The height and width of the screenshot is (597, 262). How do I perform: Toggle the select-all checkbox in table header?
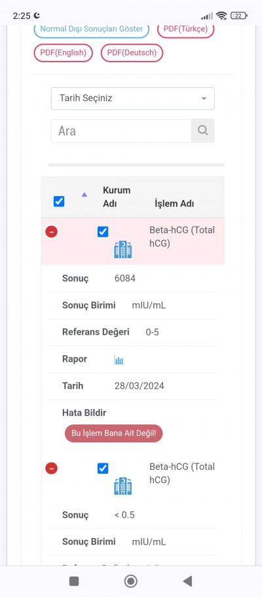pyautogui.click(x=59, y=201)
